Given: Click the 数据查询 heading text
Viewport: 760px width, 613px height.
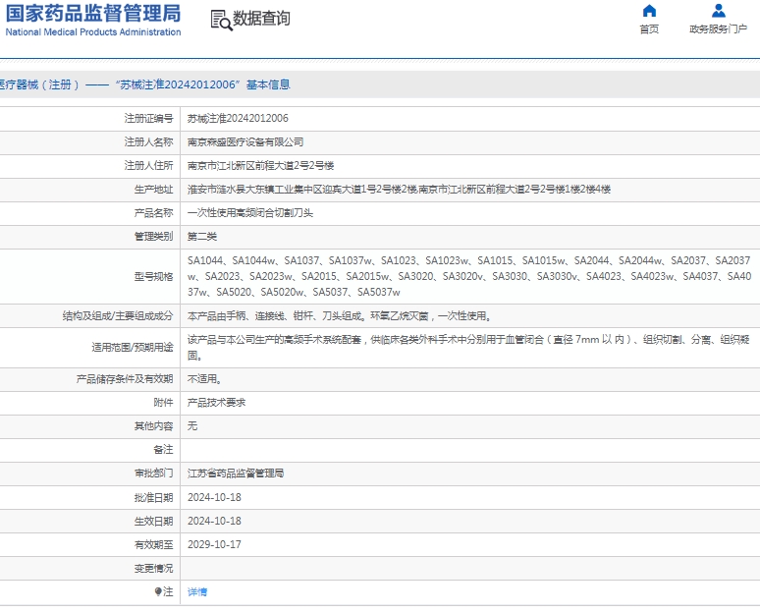Looking at the screenshot, I should coord(262,19).
